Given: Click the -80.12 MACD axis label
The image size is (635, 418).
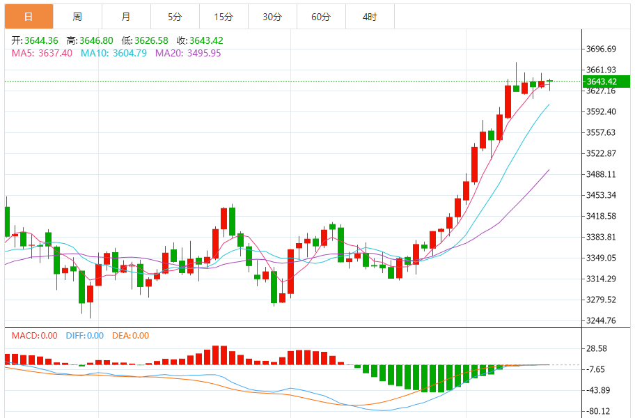Looking at the screenshot, I should pyautogui.click(x=597, y=411).
